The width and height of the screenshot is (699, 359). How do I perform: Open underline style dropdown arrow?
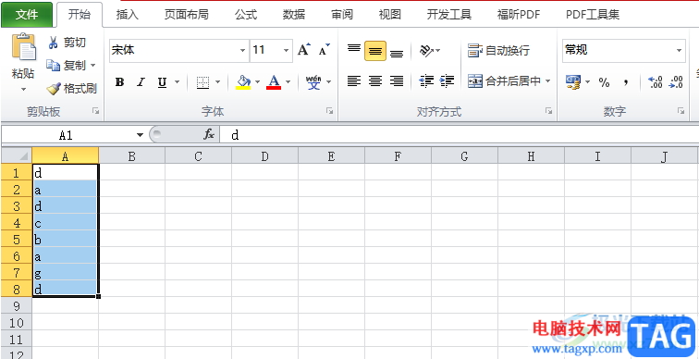click(x=177, y=82)
